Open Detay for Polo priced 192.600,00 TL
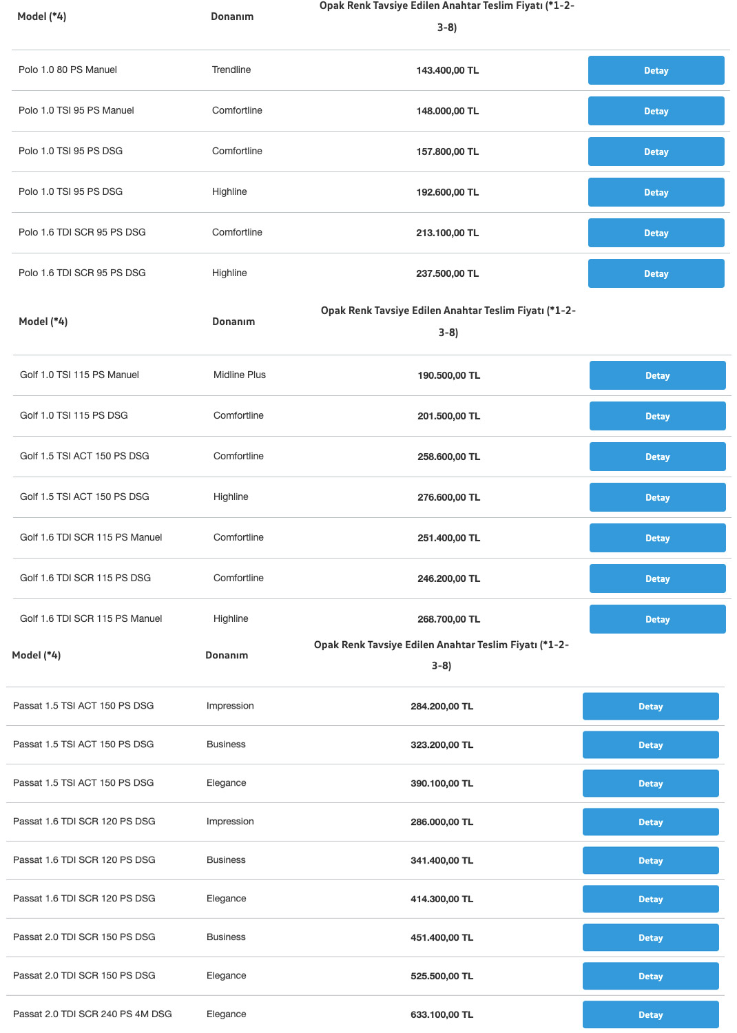Viewport: 737px width, 1033px height. pyautogui.click(x=656, y=192)
